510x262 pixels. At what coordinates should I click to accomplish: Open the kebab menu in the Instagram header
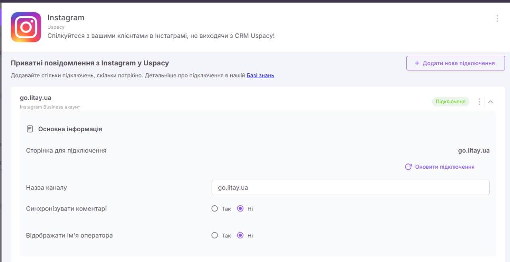point(497,18)
